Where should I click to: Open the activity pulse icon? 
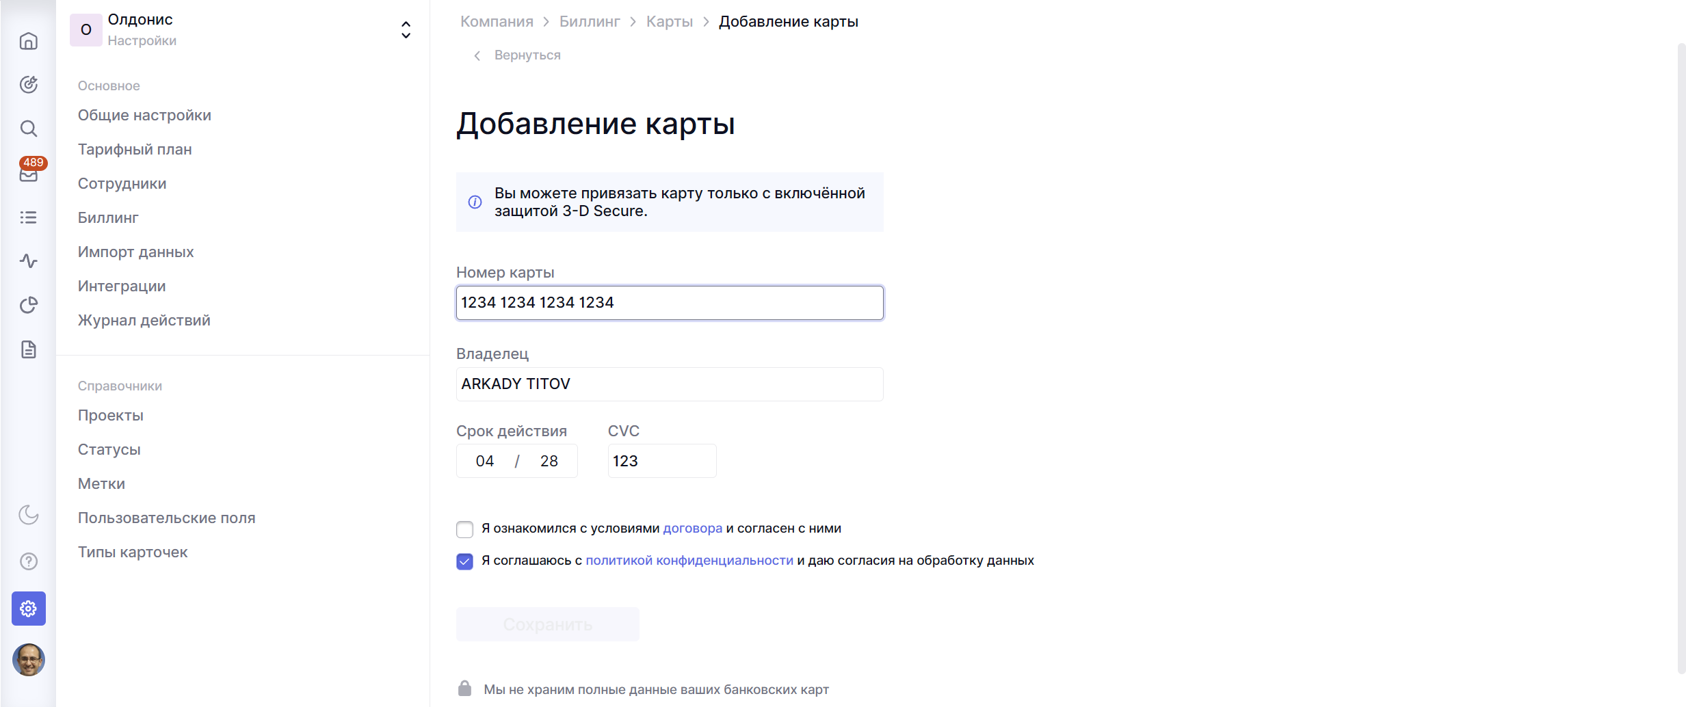pyautogui.click(x=28, y=261)
